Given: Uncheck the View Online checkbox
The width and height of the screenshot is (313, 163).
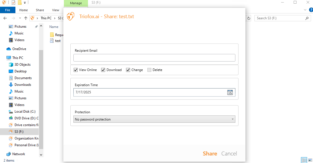Looking at the screenshot, I should pyautogui.click(x=76, y=70).
